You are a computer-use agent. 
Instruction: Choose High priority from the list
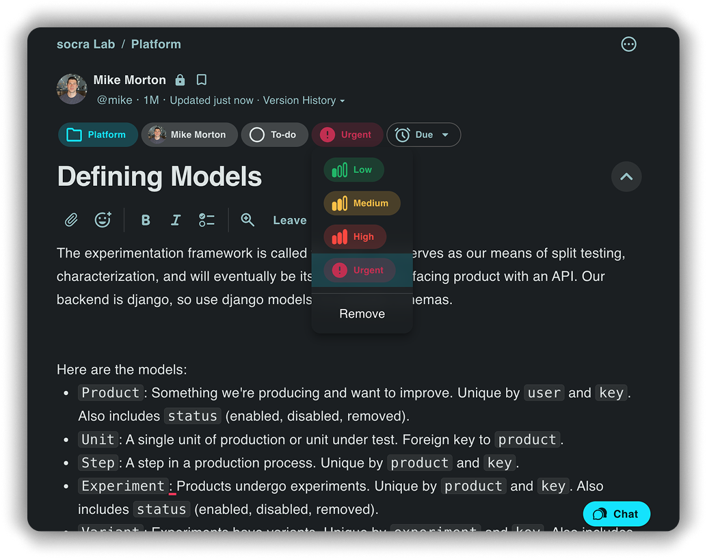point(355,237)
